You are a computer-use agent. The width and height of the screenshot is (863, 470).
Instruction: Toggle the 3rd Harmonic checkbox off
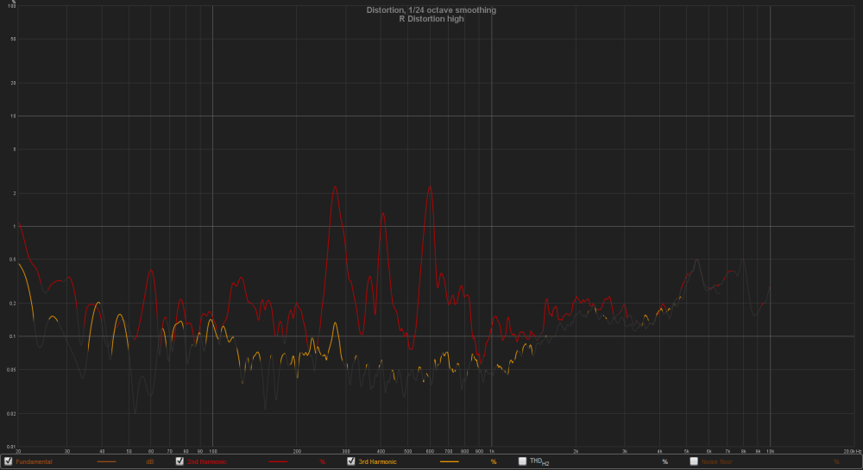pyautogui.click(x=350, y=461)
